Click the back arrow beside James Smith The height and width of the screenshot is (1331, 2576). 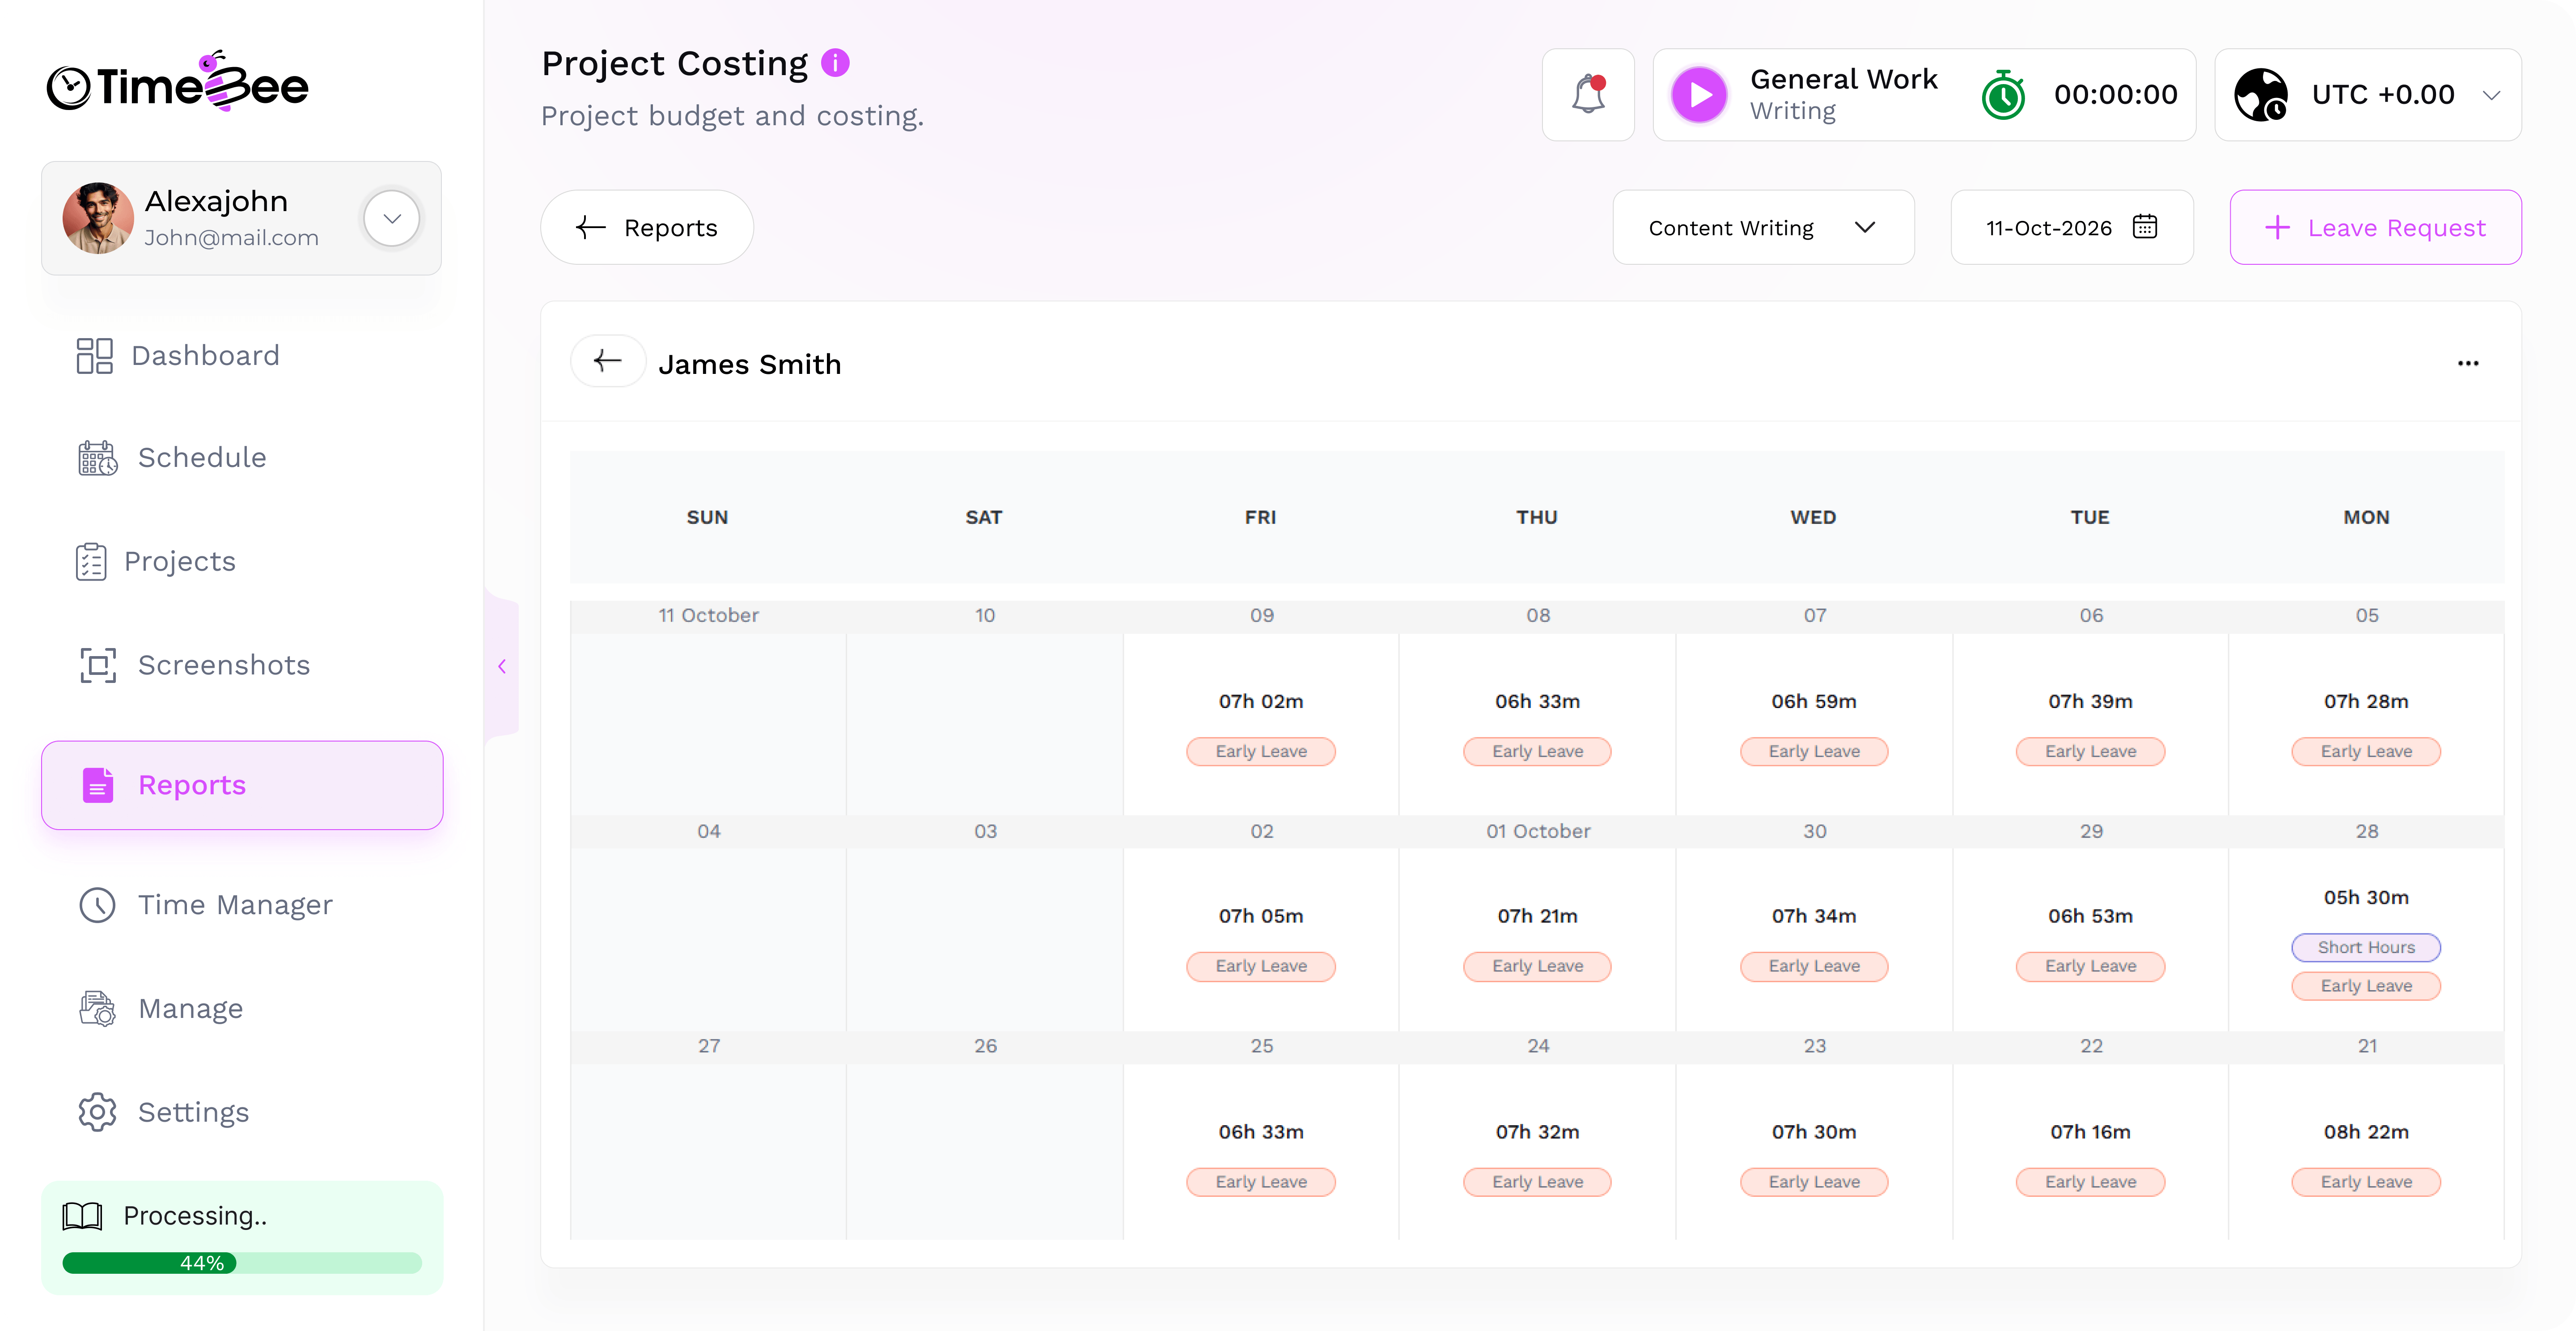pyautogui.click(x=608, y=361)
